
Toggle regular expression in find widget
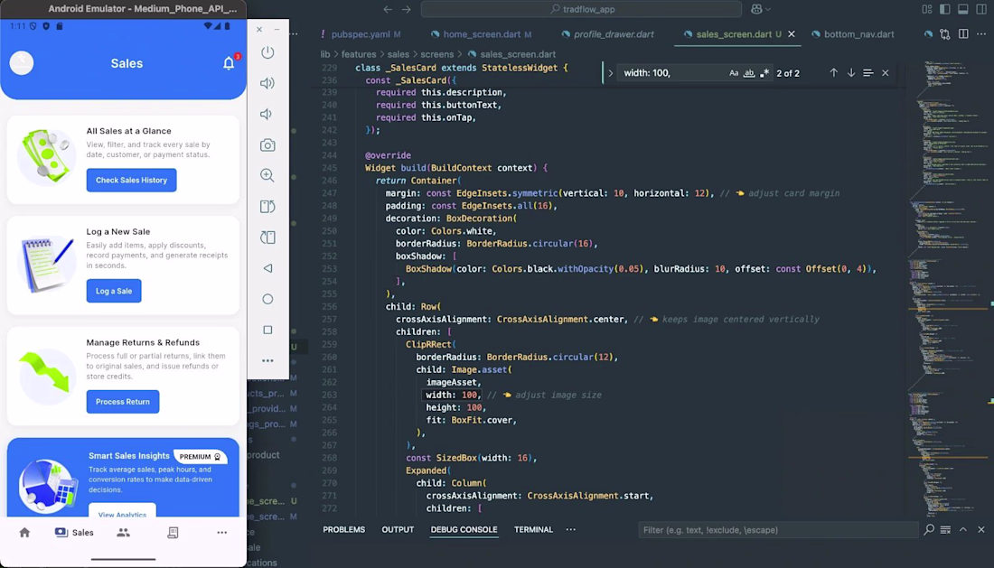click(x=764, y=73)
